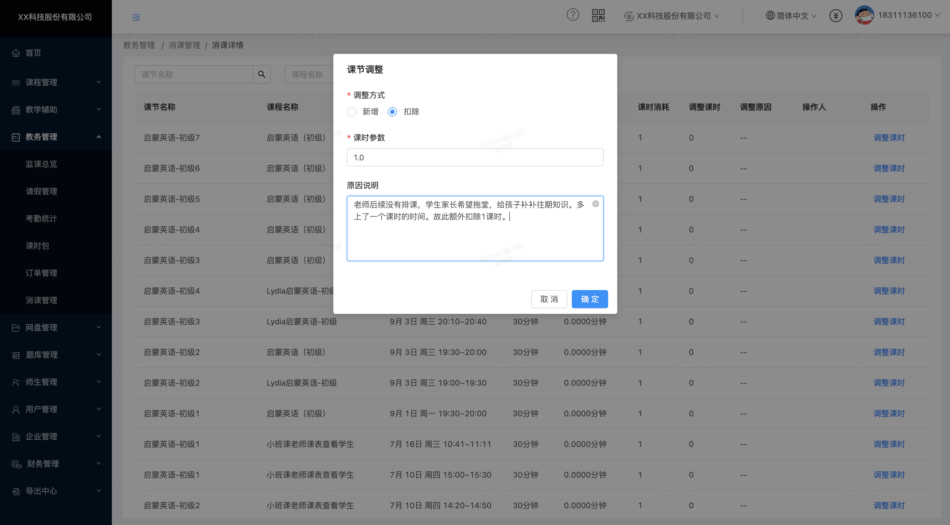Open the 消课管理 menu item
The height and width of the screenshot is (525, 950).
coord(41,300)
